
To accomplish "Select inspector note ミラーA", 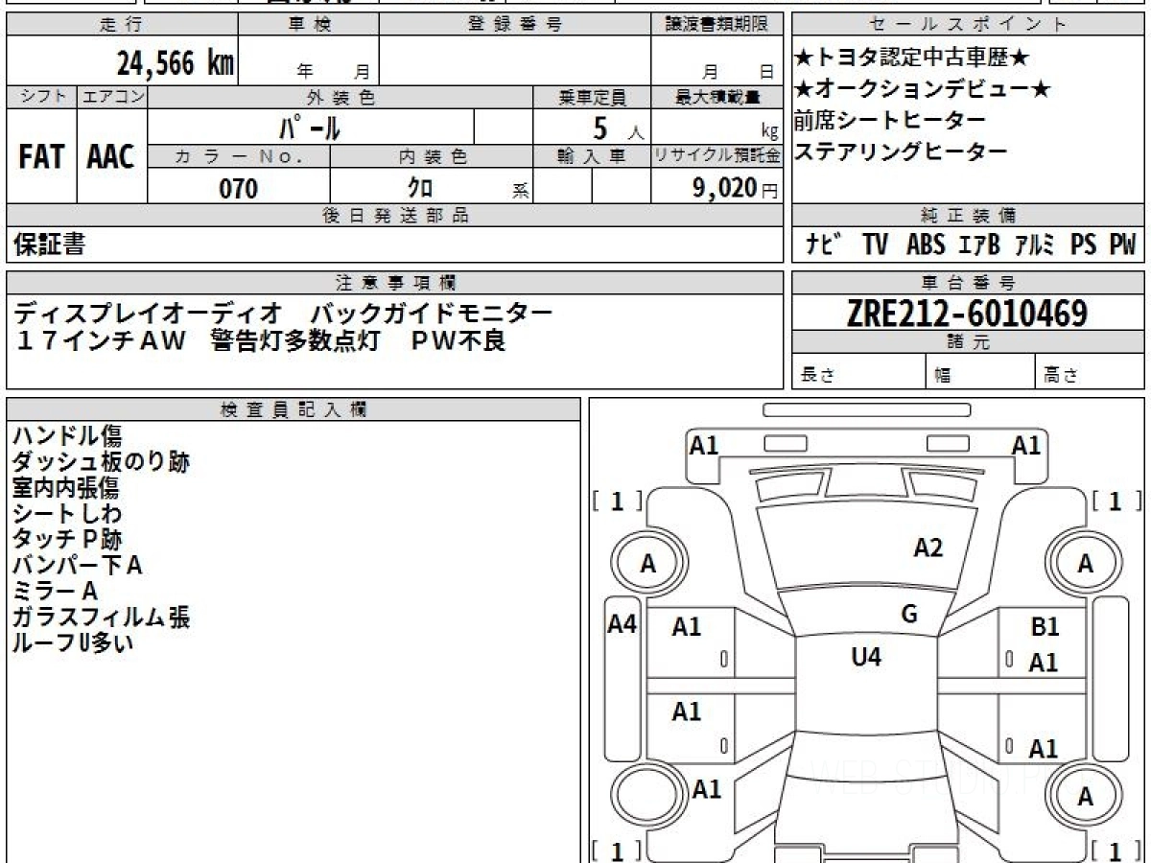I will click(56, 592).
